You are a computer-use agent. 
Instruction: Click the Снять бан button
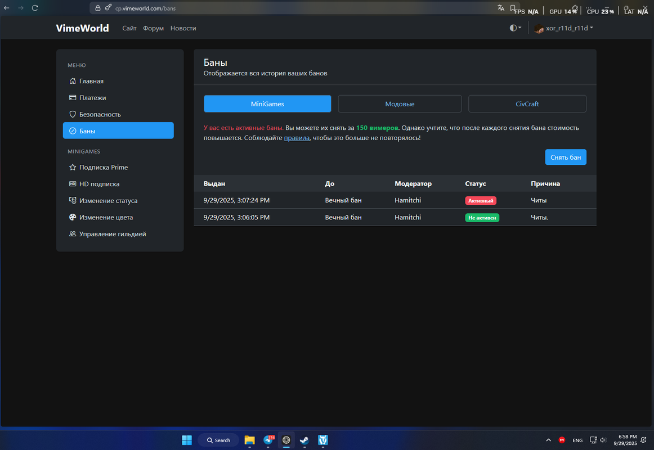pyautogui.click(x=566, y=157)
